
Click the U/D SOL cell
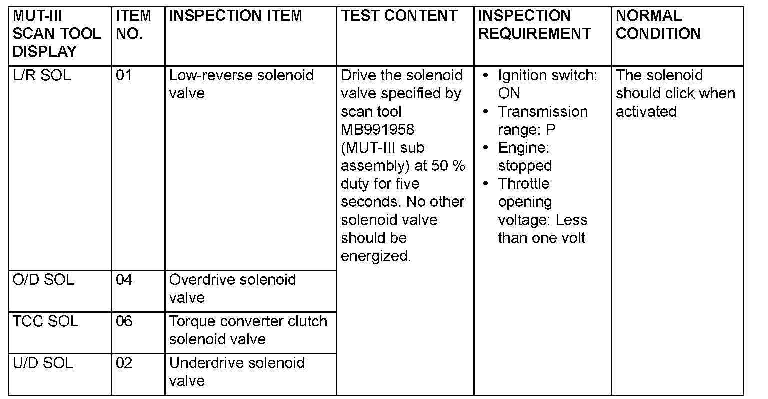[43, 363]
